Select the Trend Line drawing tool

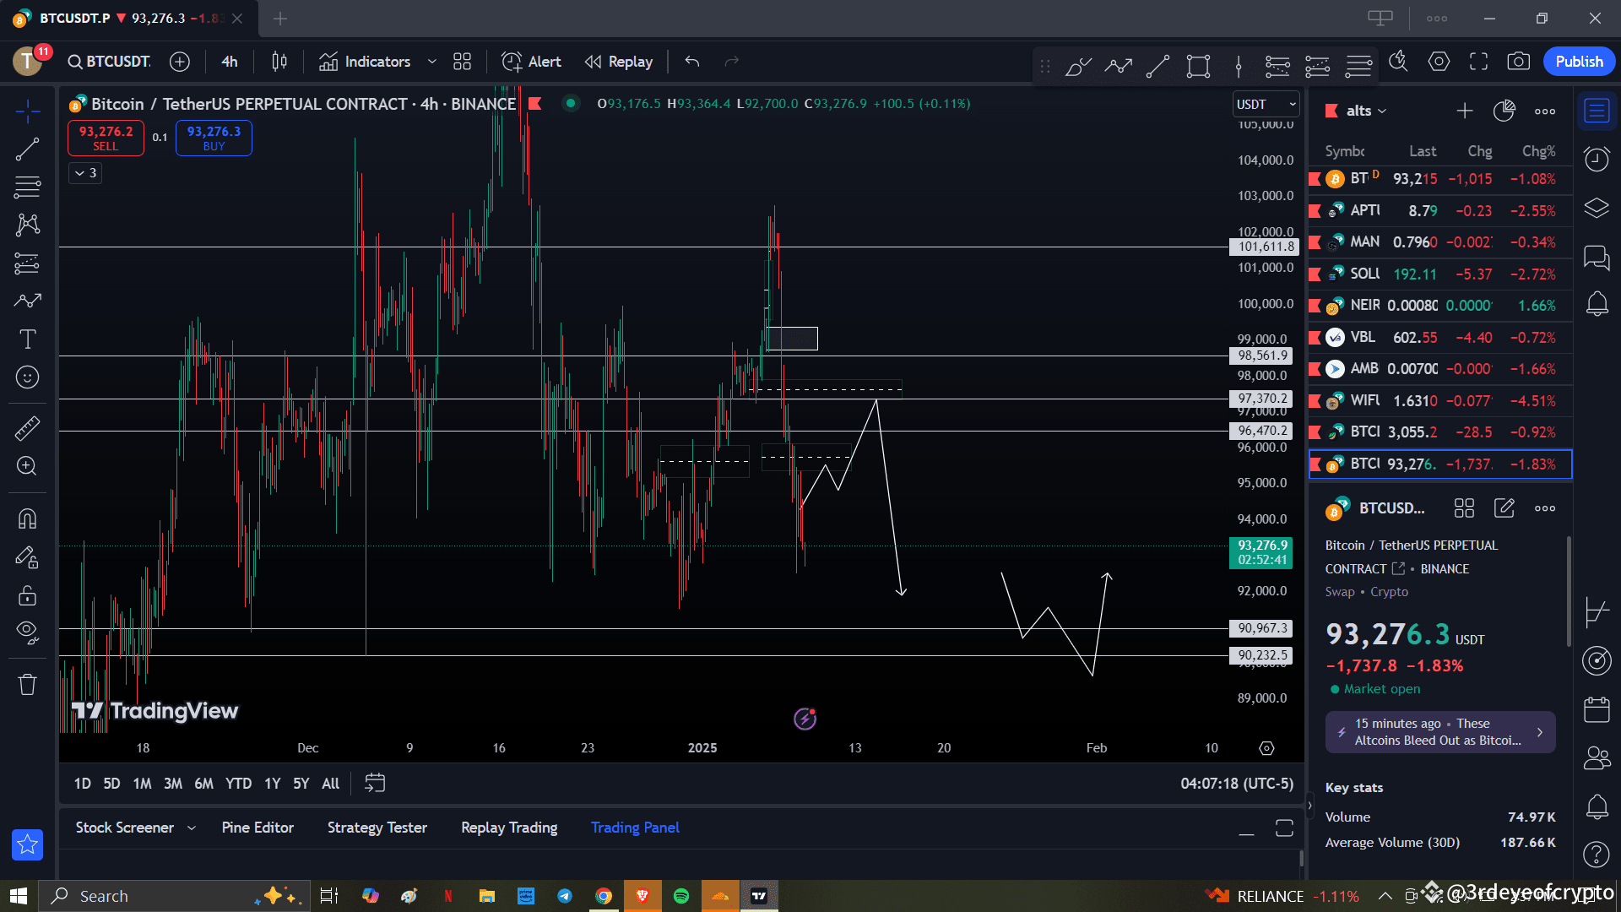[x=28, y=148]
